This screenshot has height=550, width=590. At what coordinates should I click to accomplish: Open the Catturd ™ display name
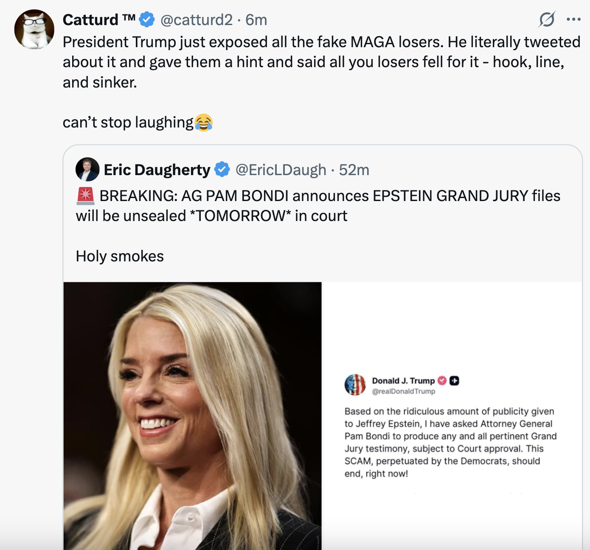[x=98, y=20]
